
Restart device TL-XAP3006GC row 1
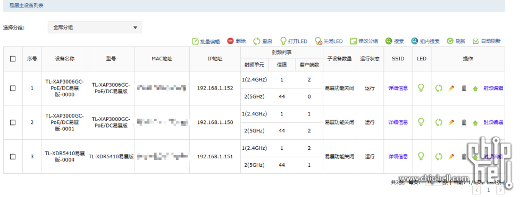[439, 88]
